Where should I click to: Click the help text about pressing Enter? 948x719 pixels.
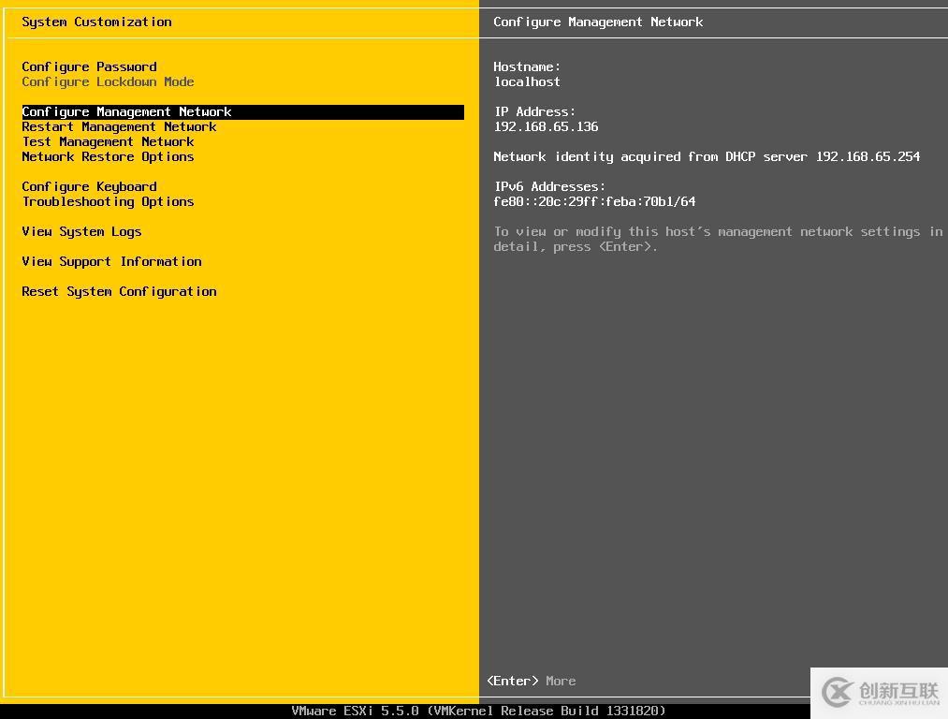719,239
